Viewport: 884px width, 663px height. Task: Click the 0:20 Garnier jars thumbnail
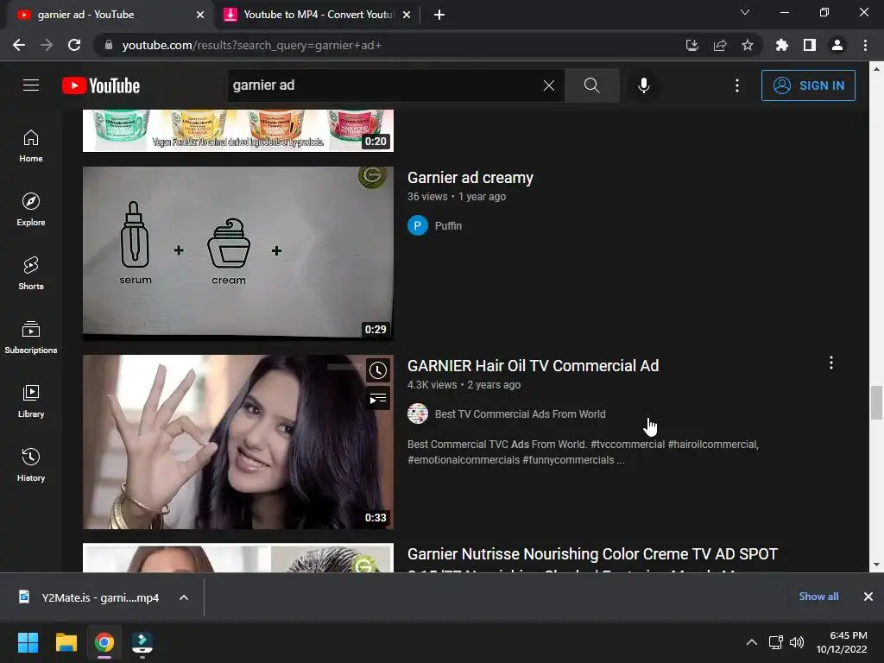point(238,131)
